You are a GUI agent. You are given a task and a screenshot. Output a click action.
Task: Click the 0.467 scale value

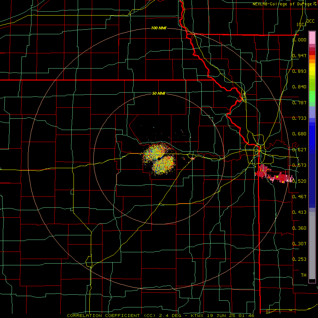tap(299, 196)
